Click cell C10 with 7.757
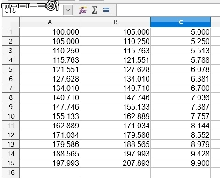Image resolution: width=220 pixels, height=178 pixels. 181,116
